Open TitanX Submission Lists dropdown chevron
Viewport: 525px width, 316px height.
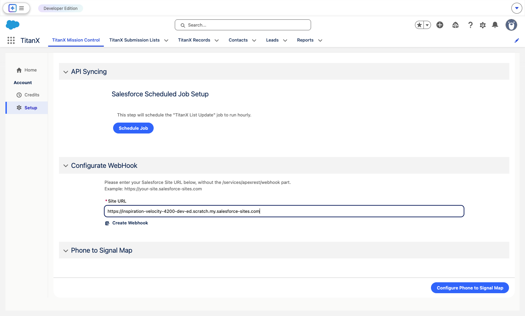[x=166, y=41]
